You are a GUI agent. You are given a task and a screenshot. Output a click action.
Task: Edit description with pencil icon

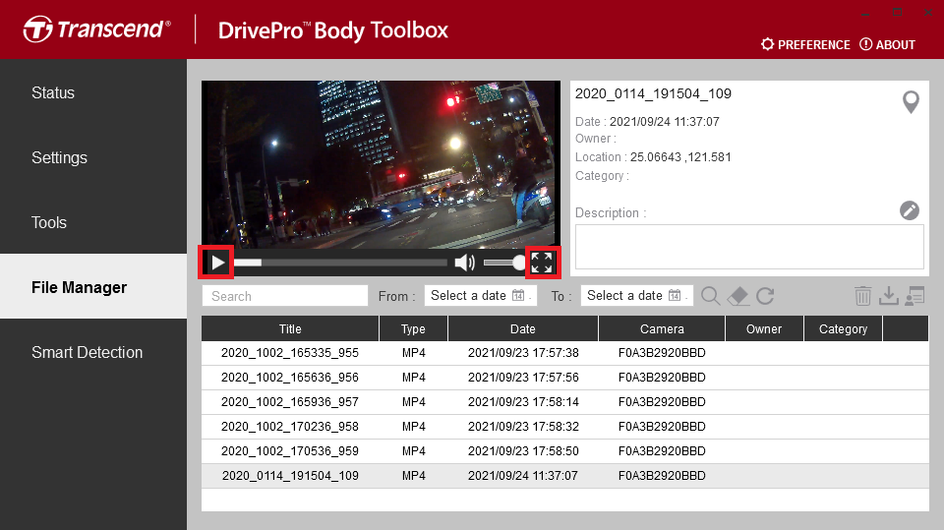point(909,210)
